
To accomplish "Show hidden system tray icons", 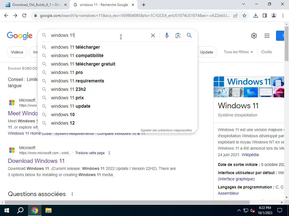I will [239, 210].
